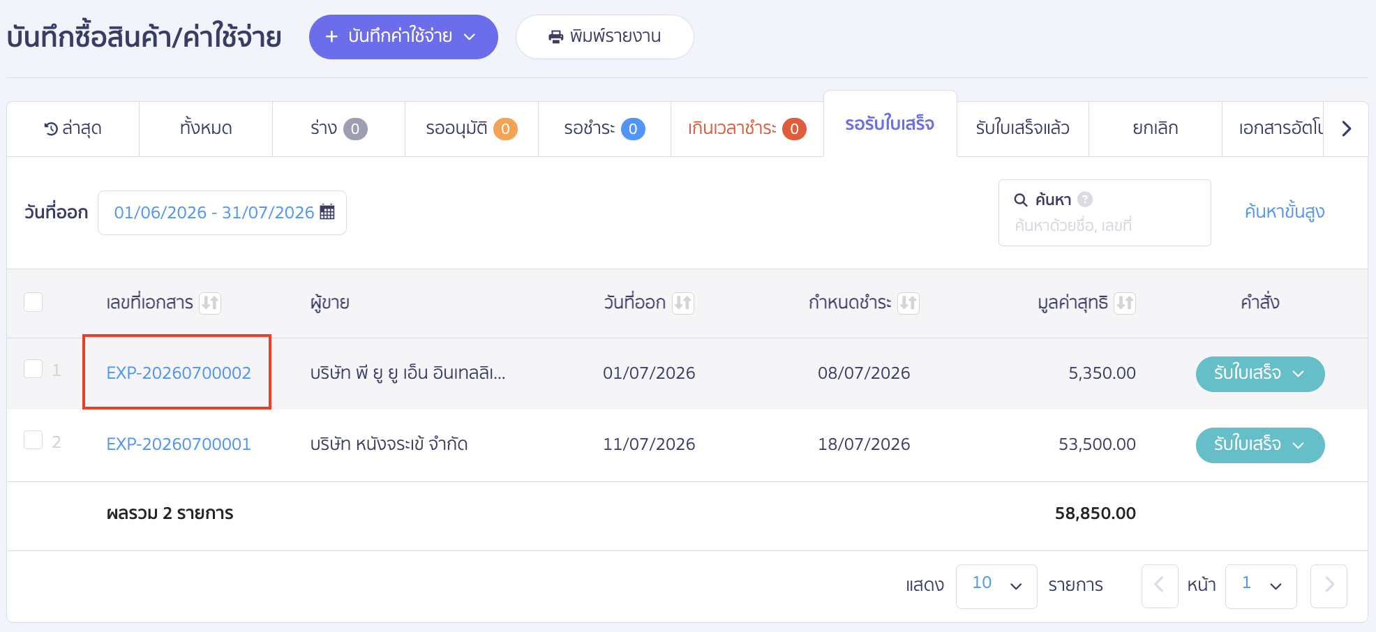Tick the checkbox for row 2
The height and width of the screenshot is (632, 1376).
33,440
